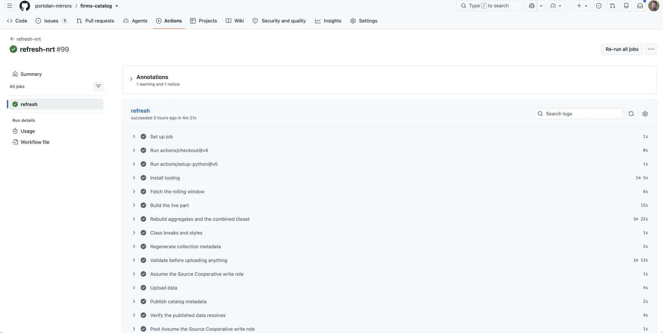Screen dimensions: 663x333
Task: Open log settings gear icon
Action: pyautogui.click(x=645, y=114)
